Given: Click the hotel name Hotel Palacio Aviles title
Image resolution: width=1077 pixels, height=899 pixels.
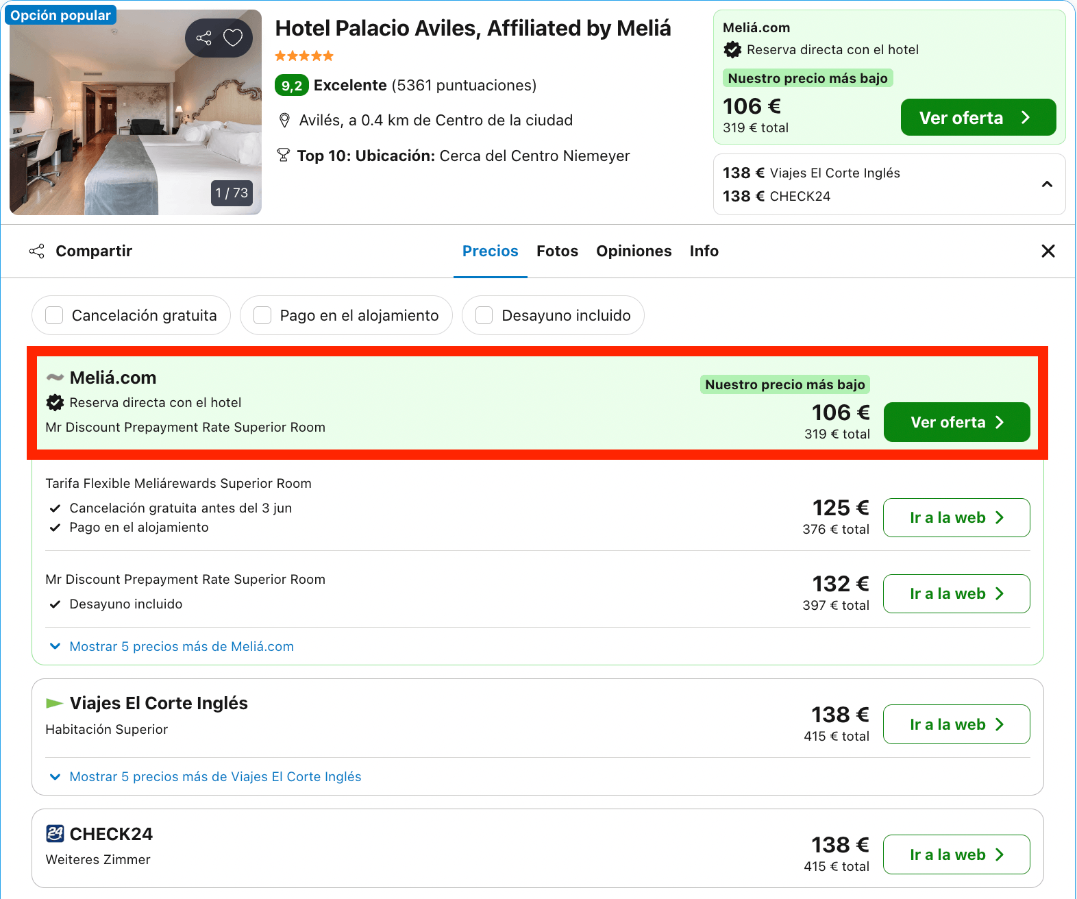Looking at the screenshot, I should pos(473,28).
